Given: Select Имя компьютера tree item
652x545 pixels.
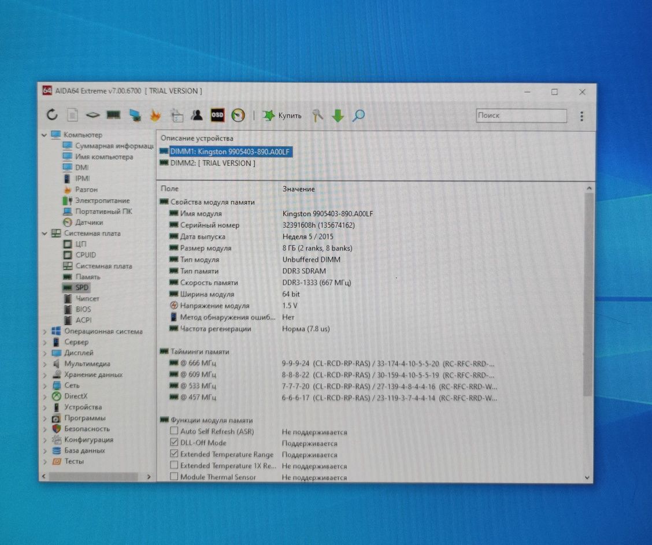Looking at the screenshot, I should point(98,157).
